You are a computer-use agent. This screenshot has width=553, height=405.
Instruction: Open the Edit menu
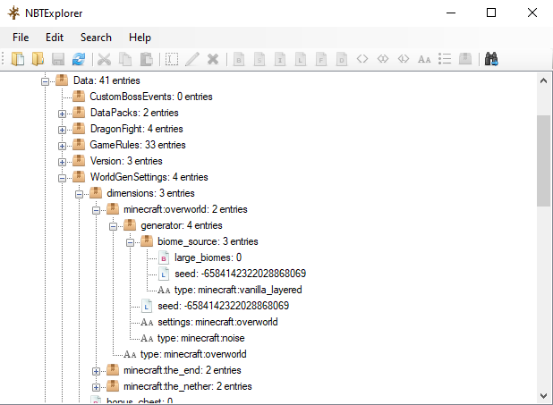pyautogui.click(x=55, y=38)
